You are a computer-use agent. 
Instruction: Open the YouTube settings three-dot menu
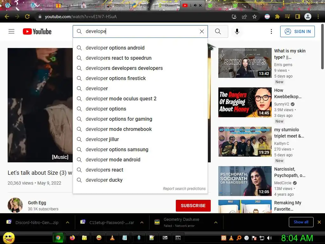(x=271, y=31)
